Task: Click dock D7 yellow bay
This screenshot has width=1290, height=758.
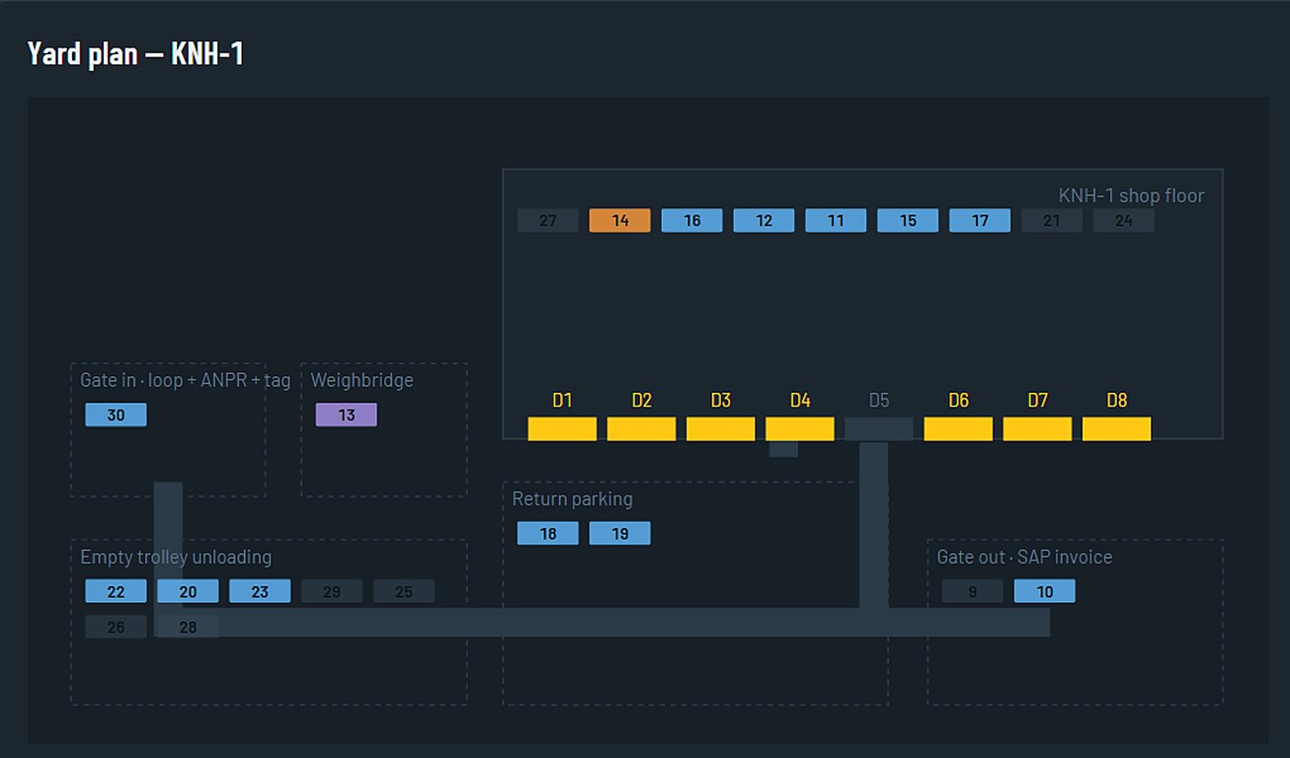Action: point(1038,428)
